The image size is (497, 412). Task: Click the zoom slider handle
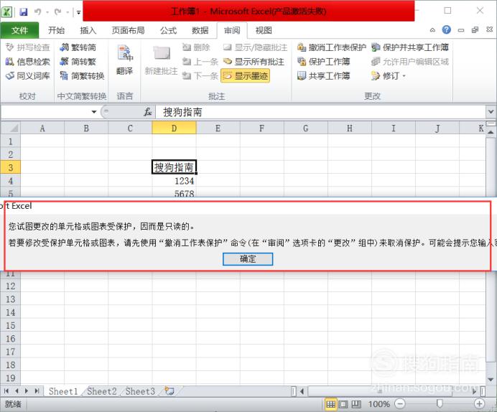(440, 404)
